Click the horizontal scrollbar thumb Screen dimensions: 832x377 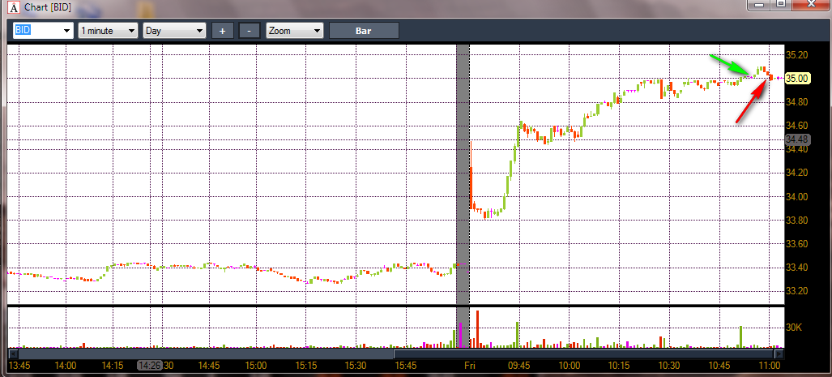point(583,353)
